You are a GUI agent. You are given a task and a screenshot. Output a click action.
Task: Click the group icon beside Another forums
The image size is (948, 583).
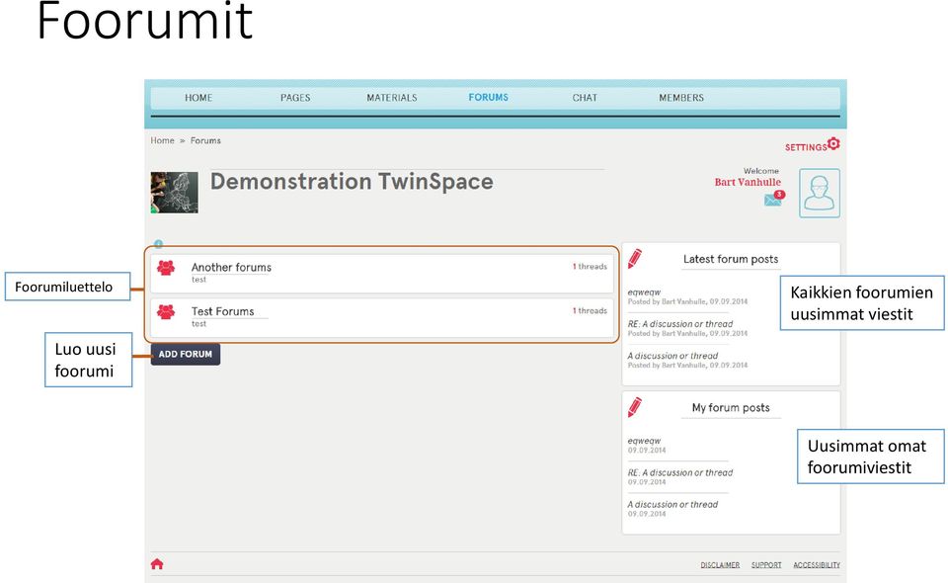point(166,268)
